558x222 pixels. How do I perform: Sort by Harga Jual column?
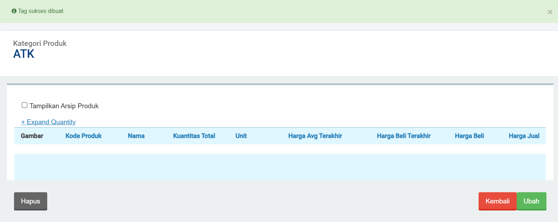(524, 136)
